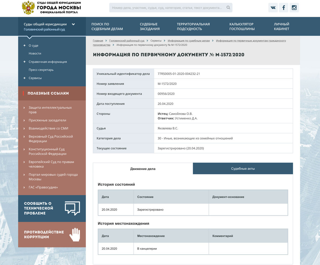Click the search magnifier icon
320x265 pixels.
click(x=228, y=8)
